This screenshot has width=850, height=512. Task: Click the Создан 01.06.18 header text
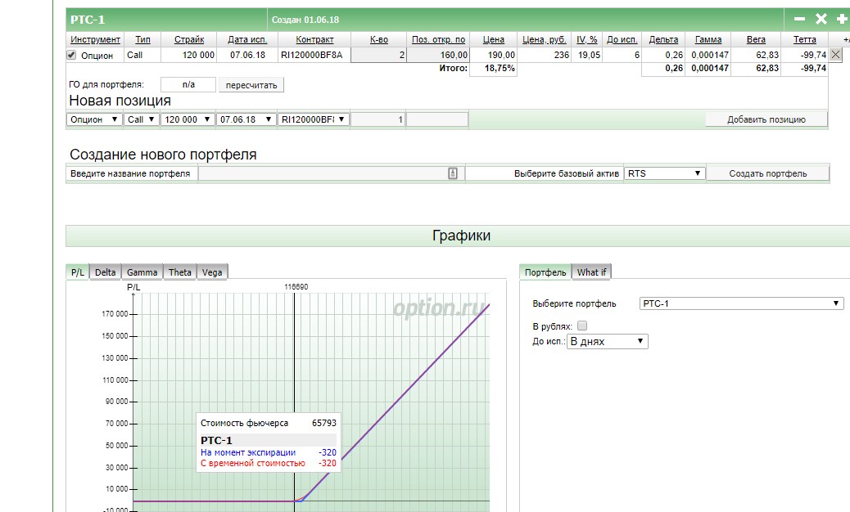click(305, 20)
